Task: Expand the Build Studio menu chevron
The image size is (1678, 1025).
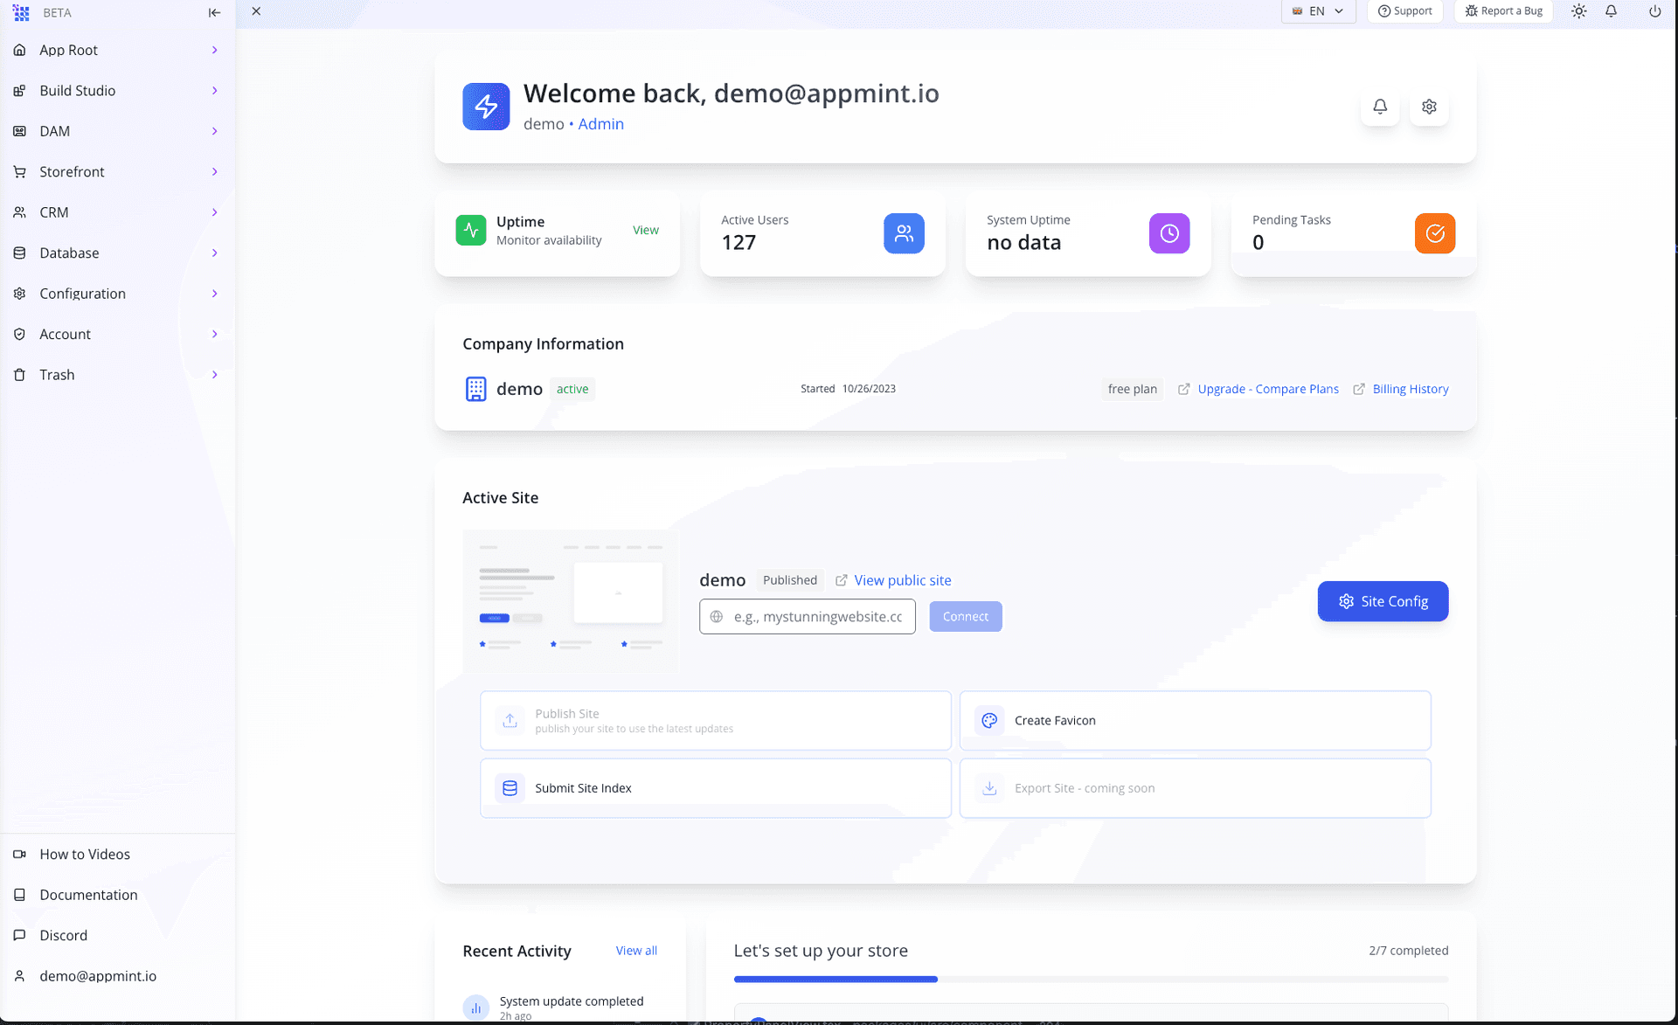Action: [x=214, y=91]
